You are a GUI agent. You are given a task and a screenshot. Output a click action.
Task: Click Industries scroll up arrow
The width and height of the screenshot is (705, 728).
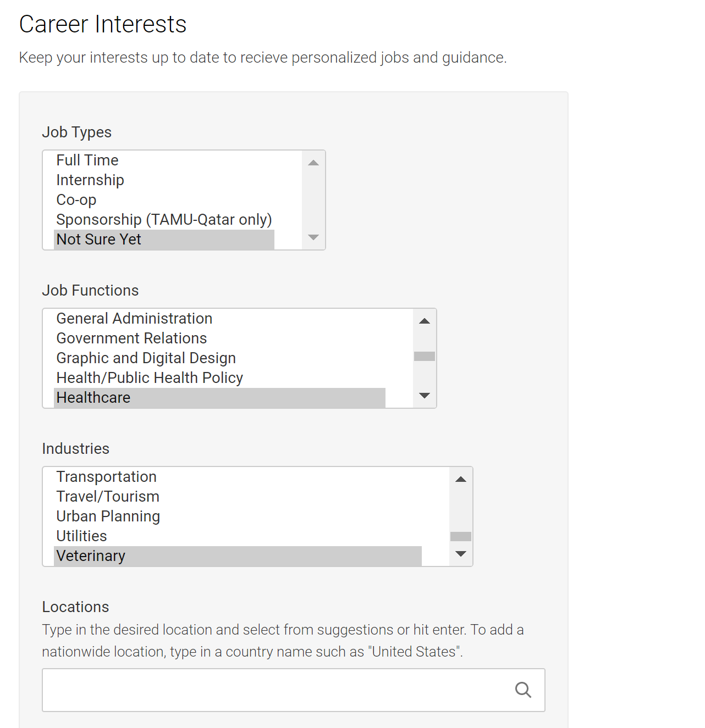pyautogui.click(x=461, y=479)
